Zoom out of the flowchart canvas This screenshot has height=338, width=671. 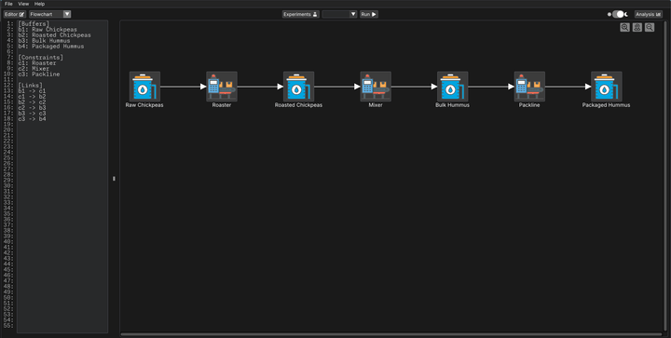pyautogui.click(x=650, y=27)
